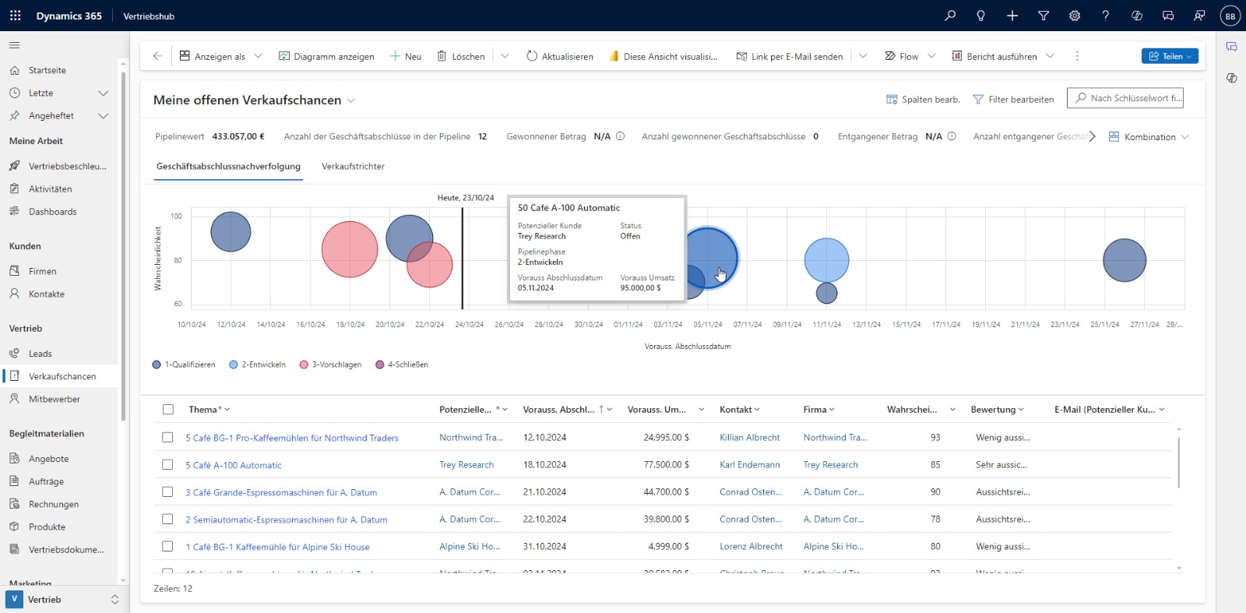Open the Kombination layout dropdown
The width and height of the screenshot is (1246, 613).
1149,137
